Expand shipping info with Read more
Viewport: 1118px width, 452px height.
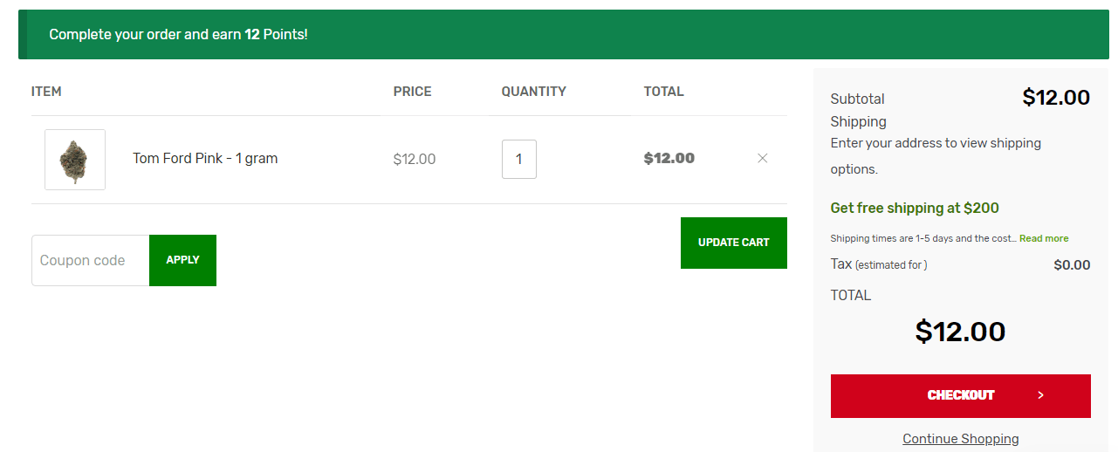tap(1044, 238)
